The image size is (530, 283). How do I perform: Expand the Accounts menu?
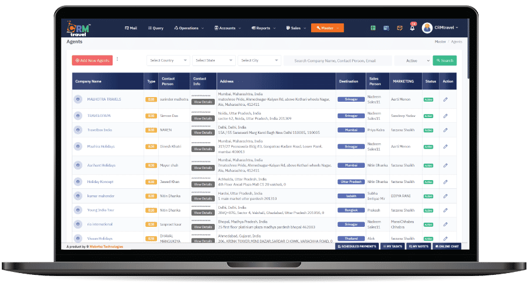click(x=228, y=28)
